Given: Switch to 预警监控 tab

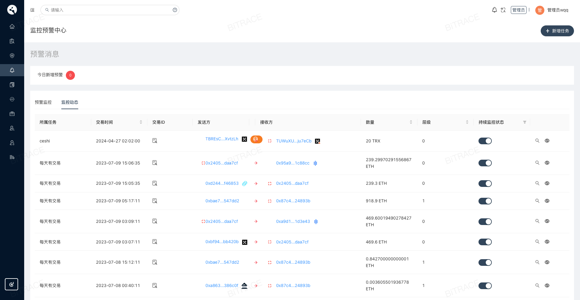Looking at the screenshot, I should (x=43, y=102).
